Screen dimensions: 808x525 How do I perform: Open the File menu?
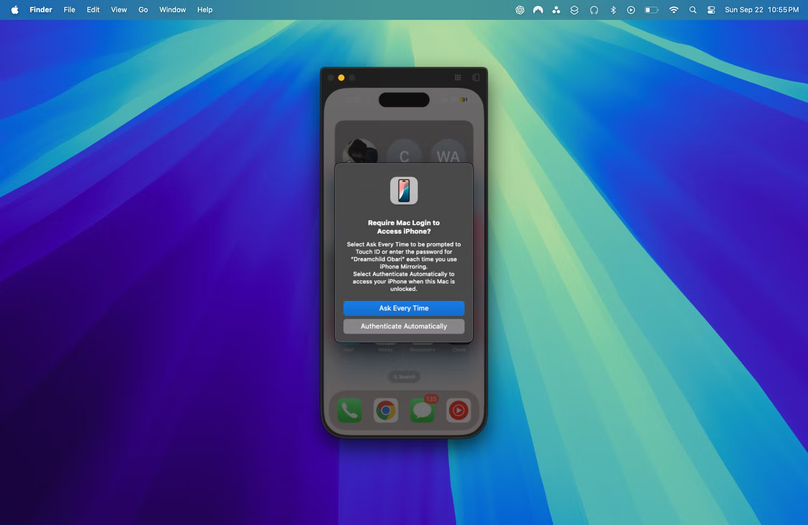69,10
